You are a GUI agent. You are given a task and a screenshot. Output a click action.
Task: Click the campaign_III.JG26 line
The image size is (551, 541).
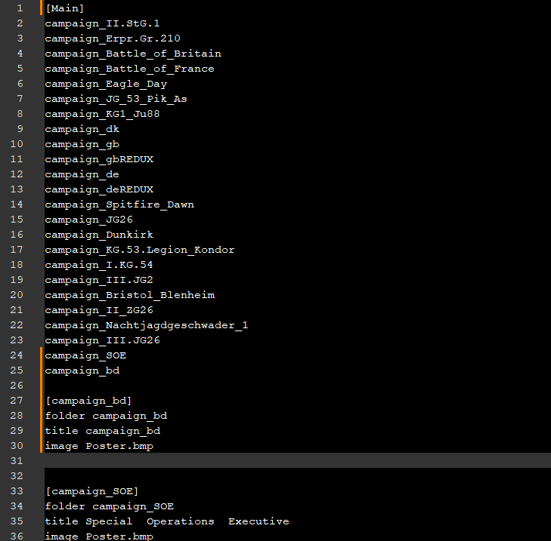102,340
